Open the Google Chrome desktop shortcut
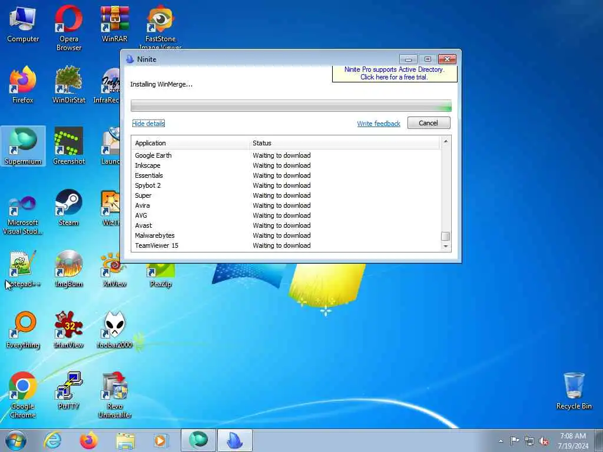This screenshot has width=603, height=452. click(x=23, y=394)
